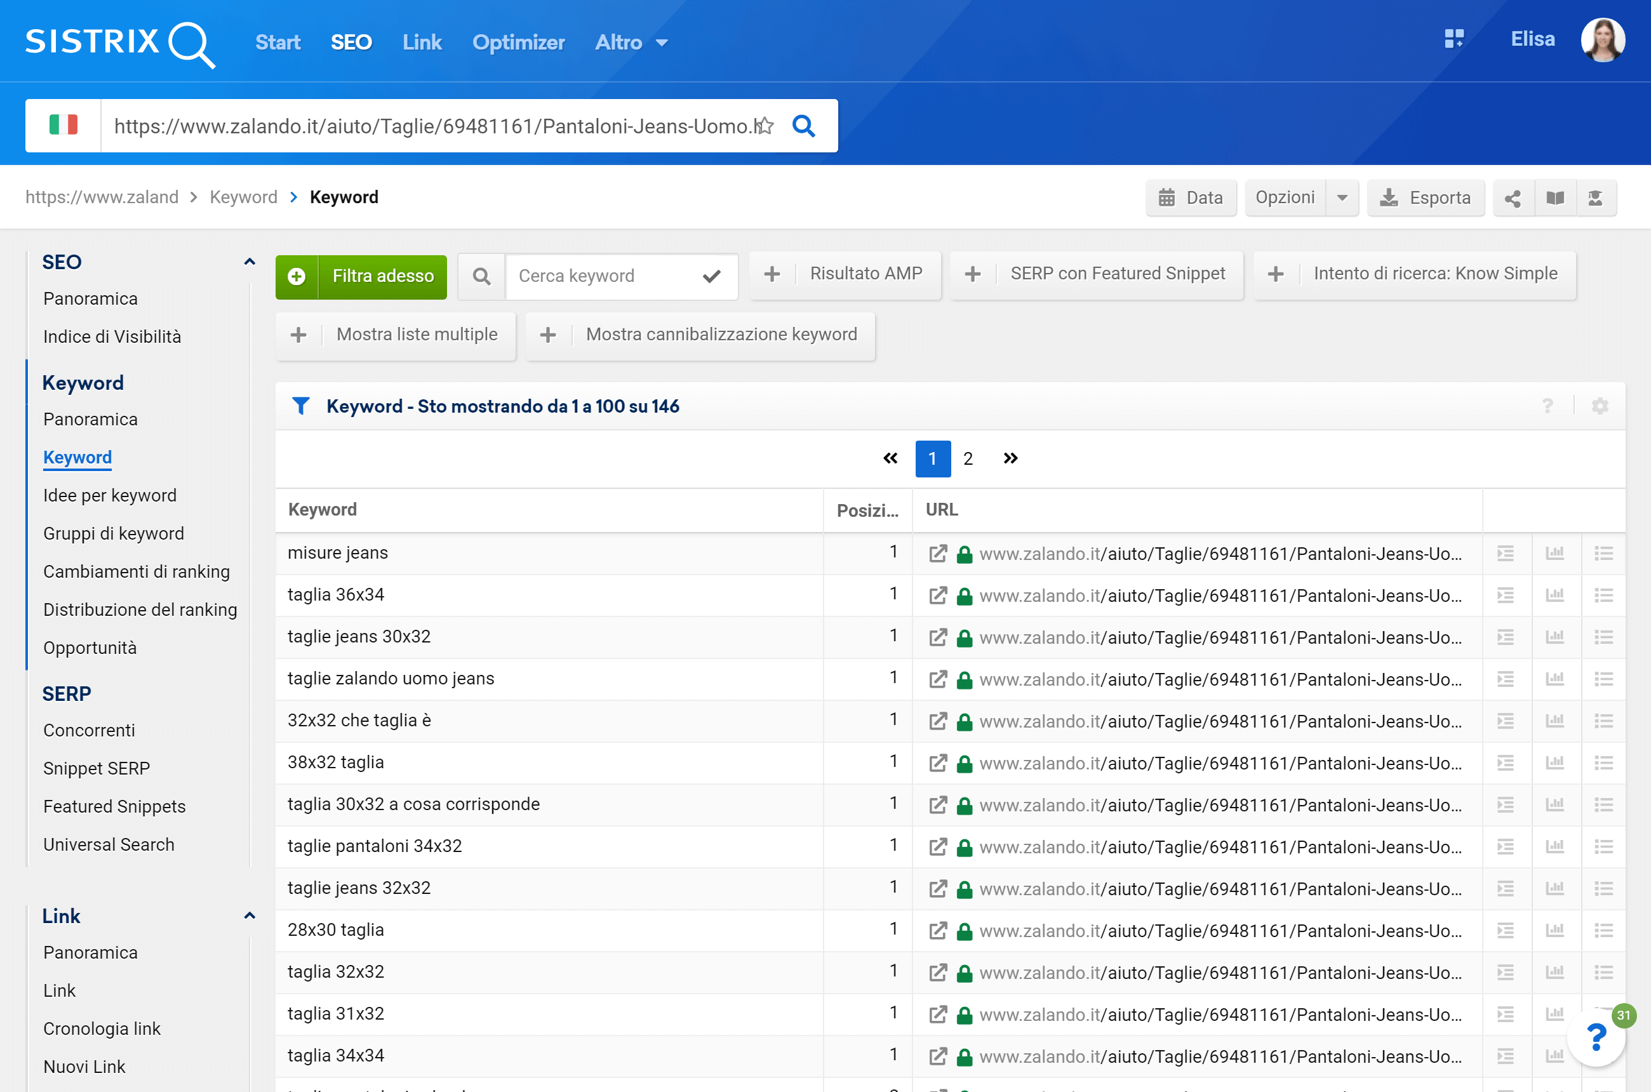
Task: Go to page 2 of results
Action: coord(968,459)
